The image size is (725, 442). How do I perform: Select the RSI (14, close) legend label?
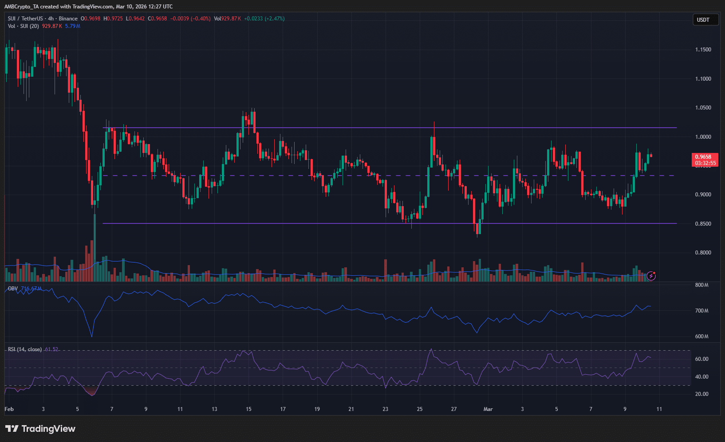[x=25, y=349]
